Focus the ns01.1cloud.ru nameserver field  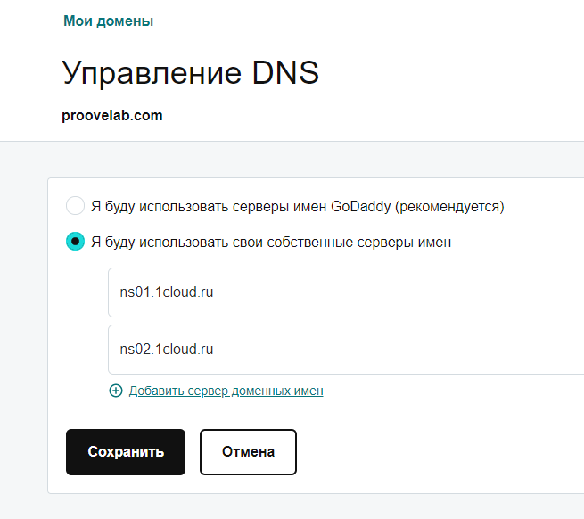click(346, 292)
